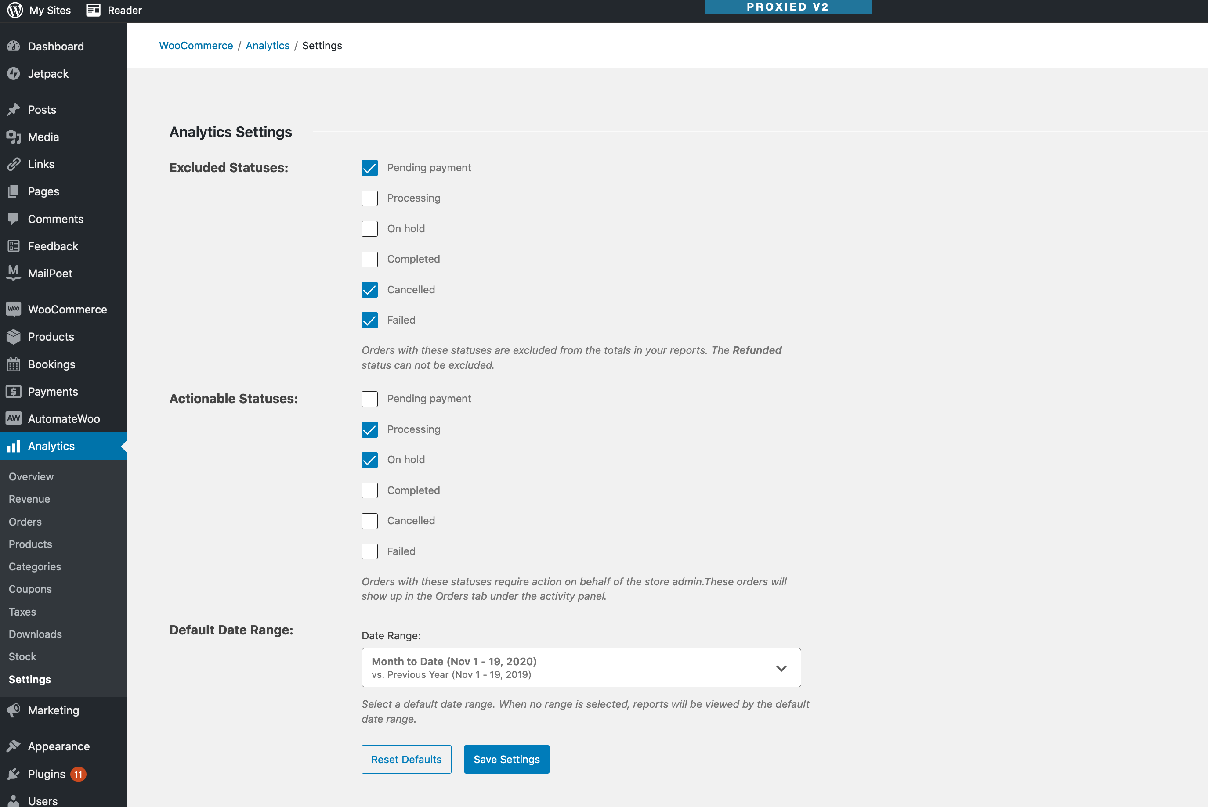1208x807 pixels.
Task: Click the Save Settings button
Action: pos(506,759)
